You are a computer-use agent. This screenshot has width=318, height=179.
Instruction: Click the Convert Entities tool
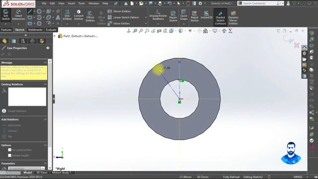coord(79,15)
